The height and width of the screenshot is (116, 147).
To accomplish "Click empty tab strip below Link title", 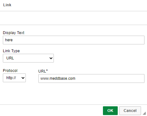I will pos(73,18).
